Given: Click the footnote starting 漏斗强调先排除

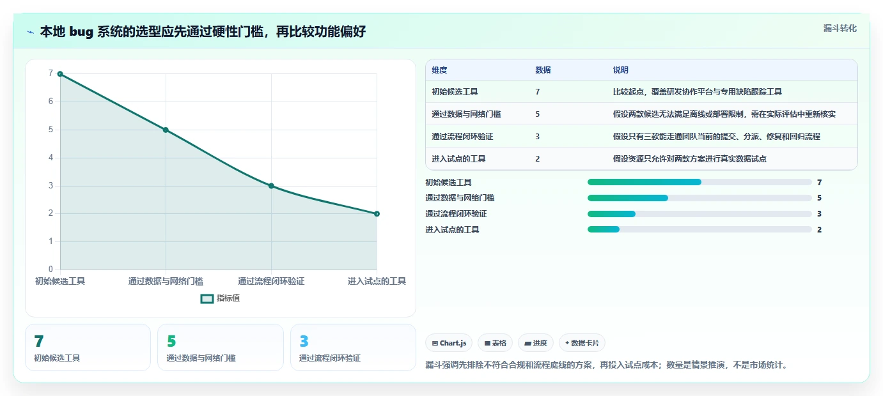Looking at the screenshot, I should tap(607, 365).
